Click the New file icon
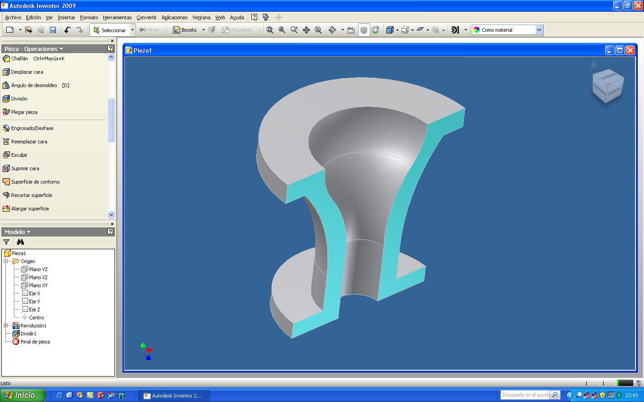The image size is (644, 402). click(10, 30)
